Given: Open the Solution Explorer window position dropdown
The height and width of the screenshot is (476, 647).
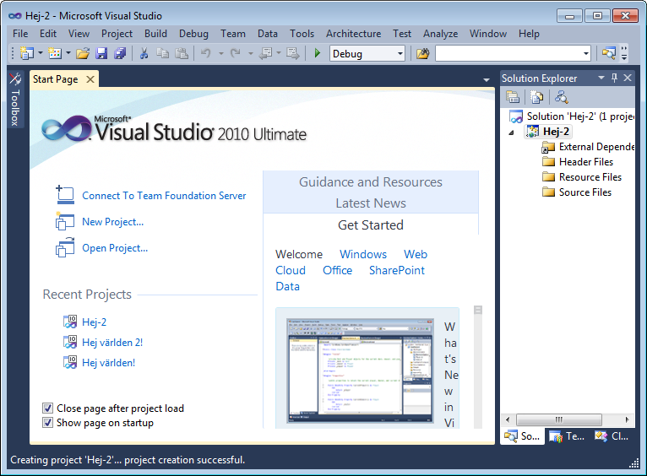Looking at the screenshot, I should coord(601,78).
